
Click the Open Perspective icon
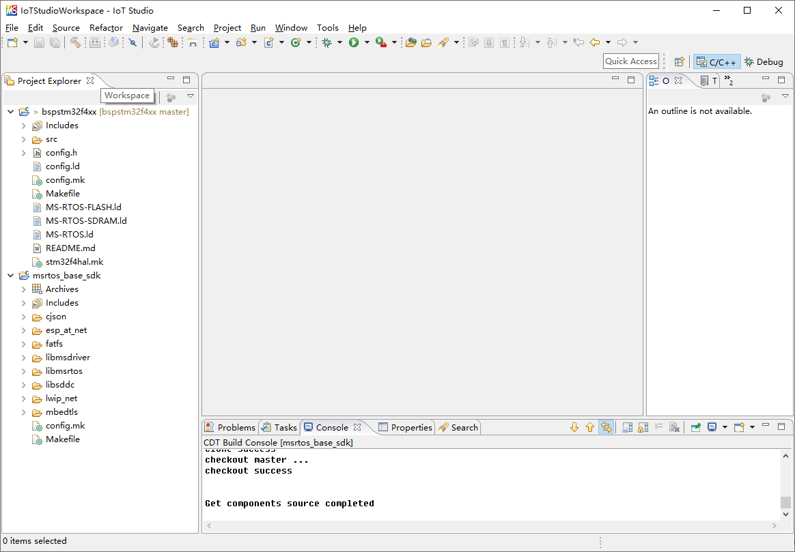pos(680,62)
